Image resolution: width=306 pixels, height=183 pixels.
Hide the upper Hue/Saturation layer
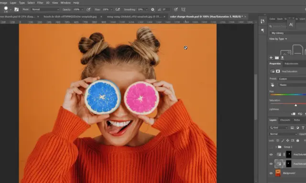tap(271, 154)
